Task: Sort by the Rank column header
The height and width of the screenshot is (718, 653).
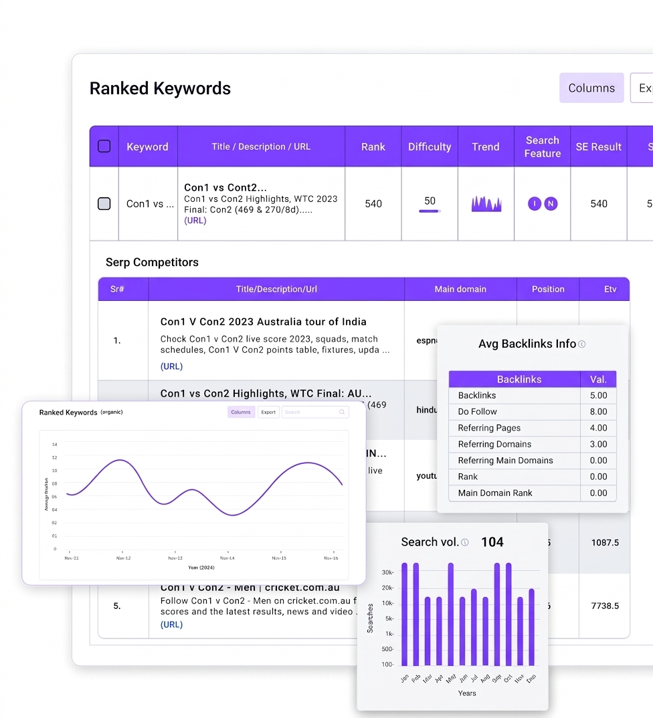Action: [373, 146]
